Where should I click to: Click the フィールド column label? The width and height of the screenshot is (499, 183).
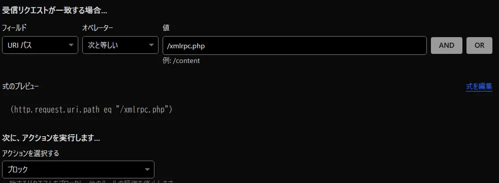(14, 27)
